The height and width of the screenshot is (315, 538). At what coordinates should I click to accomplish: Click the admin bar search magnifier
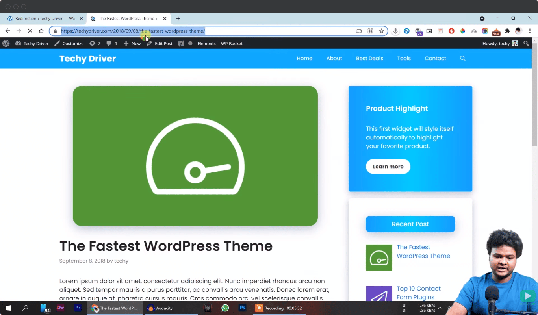point(526,43)
